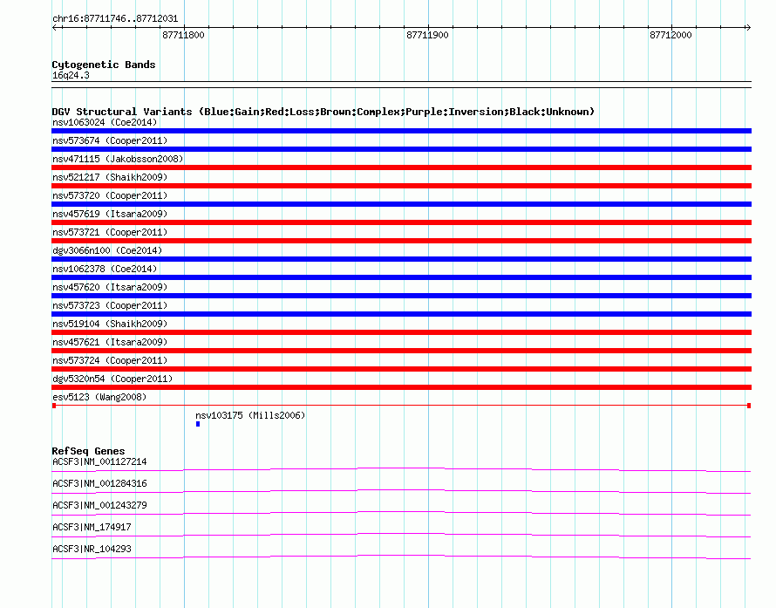Viewport: 776px width, 608px height.
Task: Select ACSF3|NR_104293 transcript label
Action: pos(92,549)
